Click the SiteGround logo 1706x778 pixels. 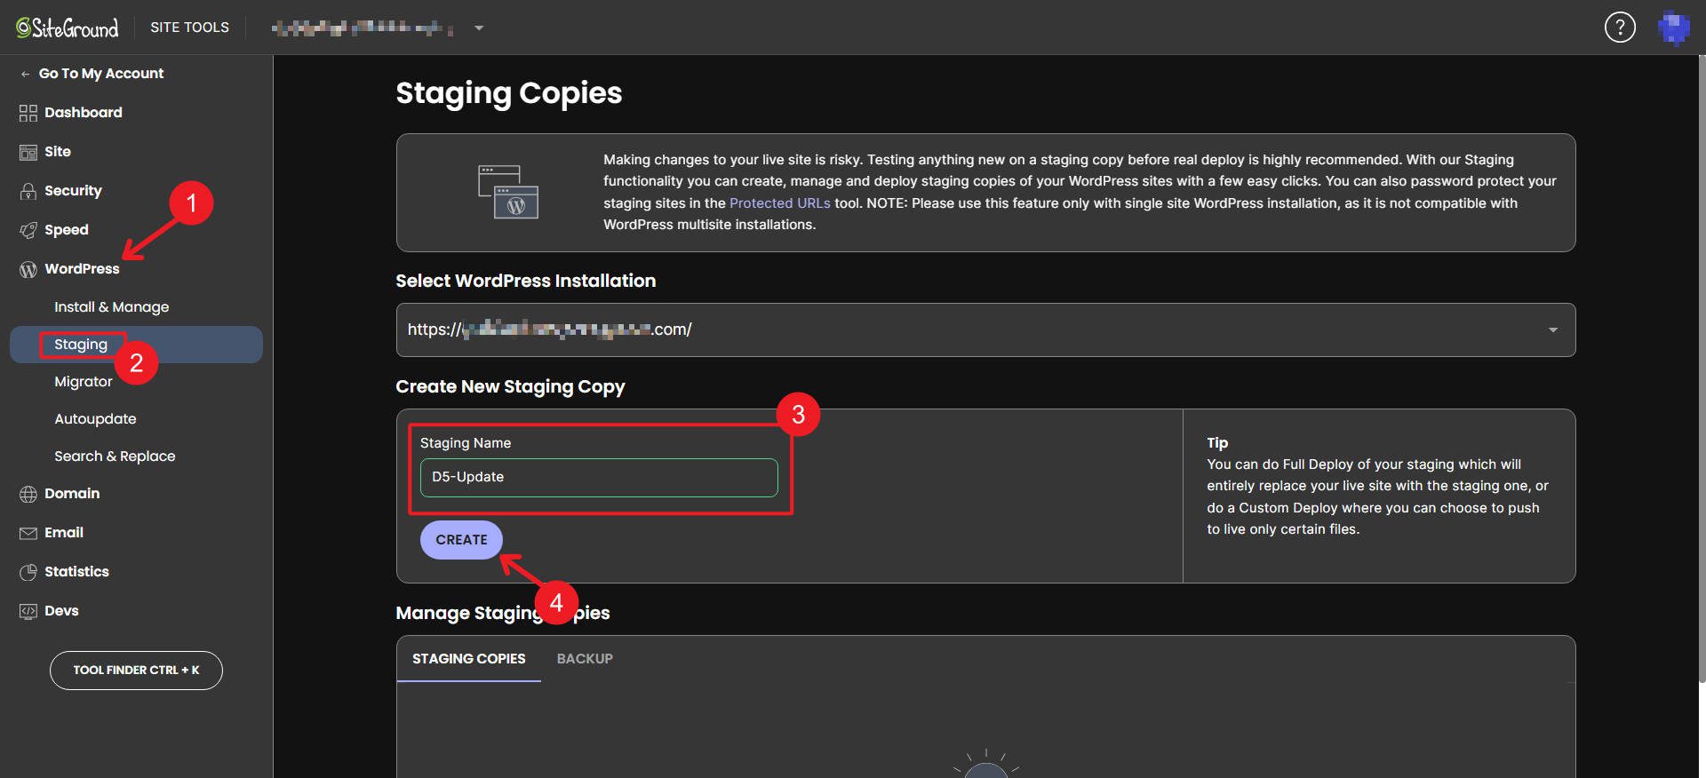68,28
